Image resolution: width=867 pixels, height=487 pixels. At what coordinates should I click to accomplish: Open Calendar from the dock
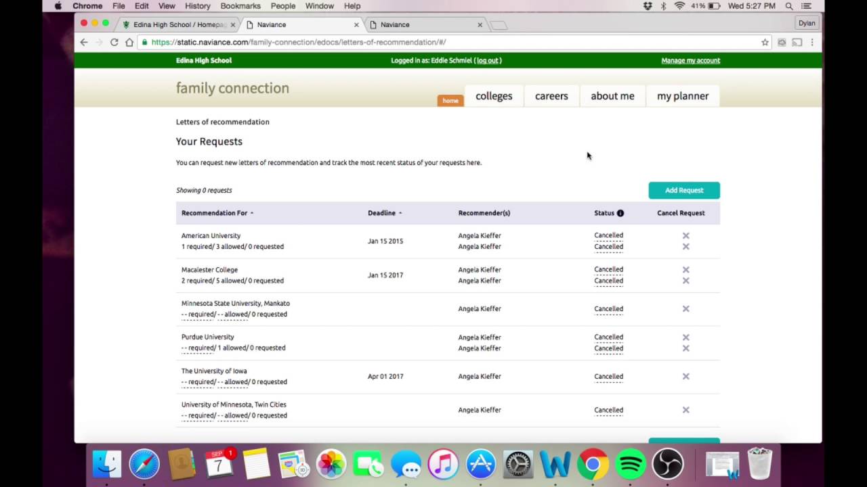pyautogui.click(x=219, y=464)
